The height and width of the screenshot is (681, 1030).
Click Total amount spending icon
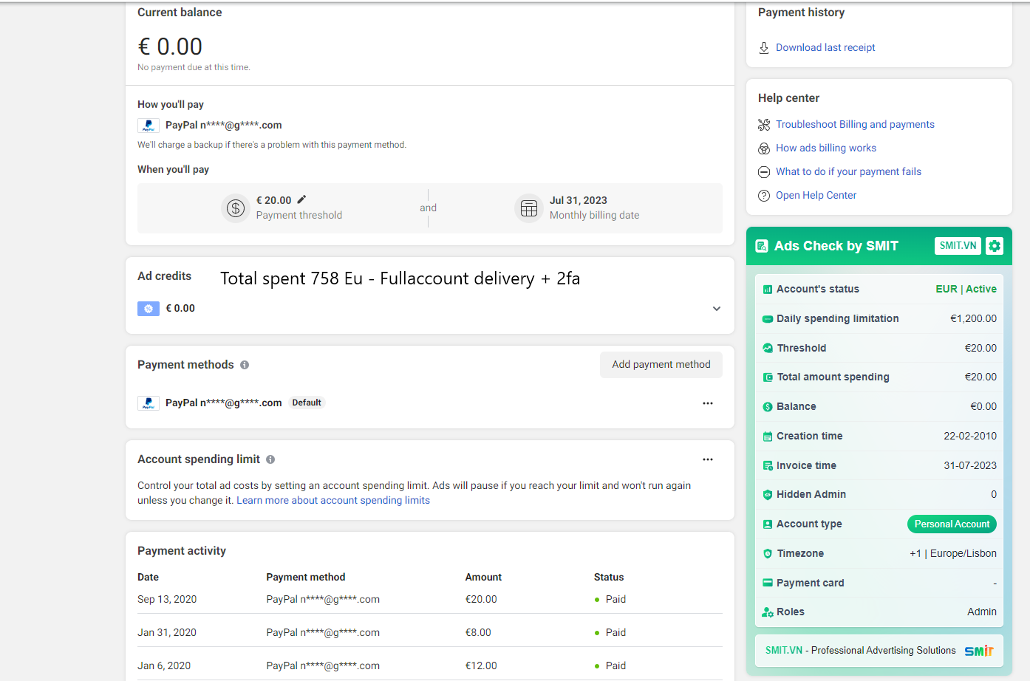(768, 377)
